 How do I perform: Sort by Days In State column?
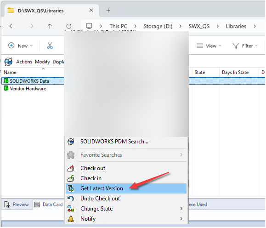(235, 73)
